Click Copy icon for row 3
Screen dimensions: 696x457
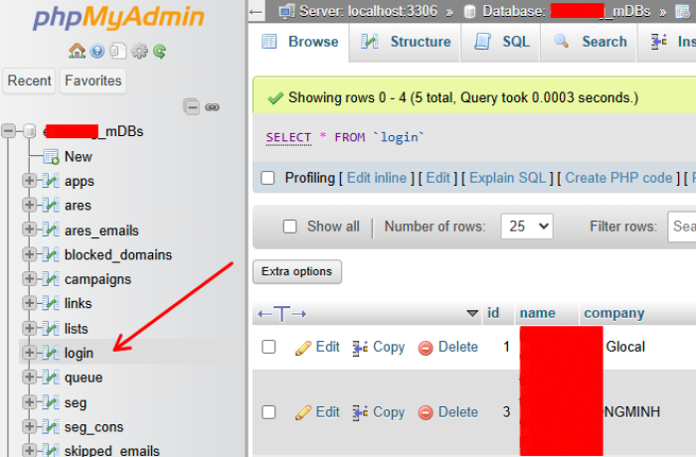[361, 412]
